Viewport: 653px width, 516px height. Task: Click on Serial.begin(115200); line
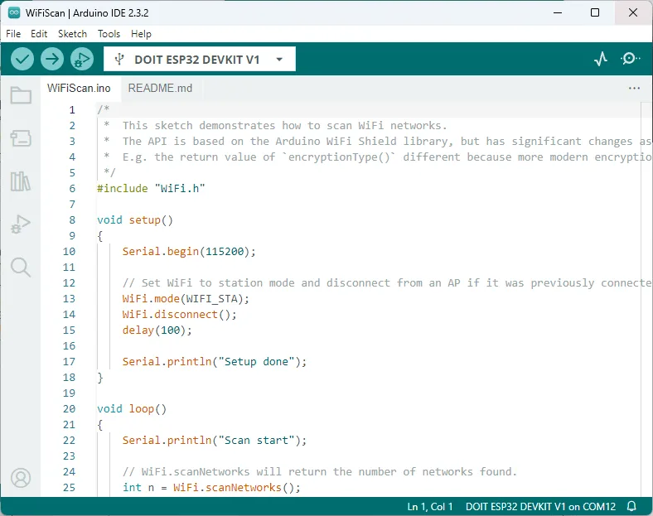coord(189,251)
